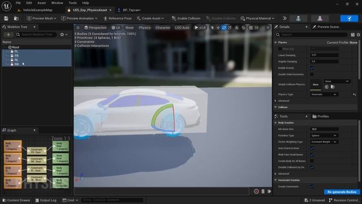This screenshot has width=362, height=204.
Task: Toggle Auto Orient to Bone checkbox
Action: pyautogui.click(x=312, y=148)
